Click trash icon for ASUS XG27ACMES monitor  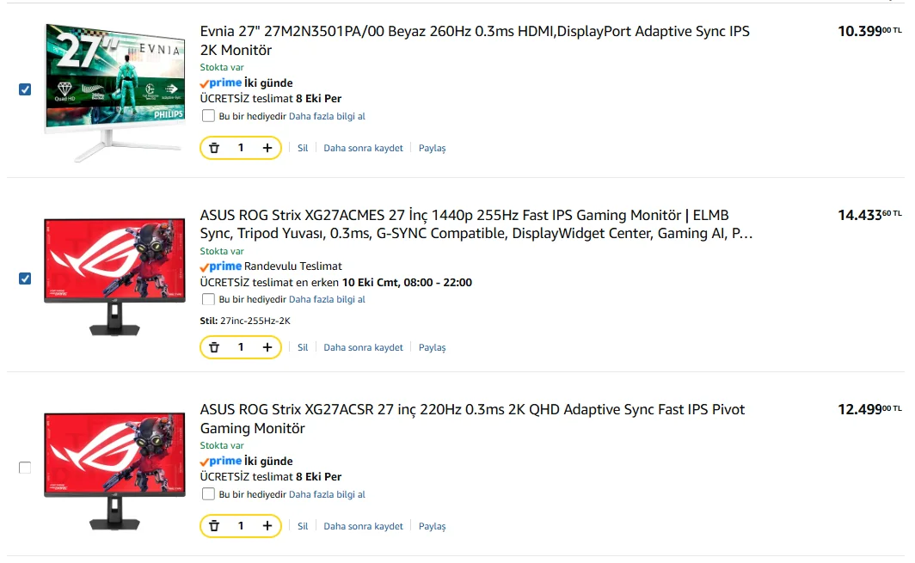(x=214, y=348)
